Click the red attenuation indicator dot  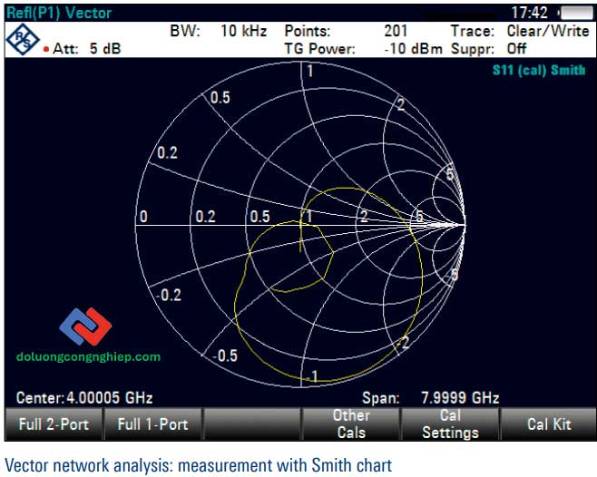(x=46, y=49)
